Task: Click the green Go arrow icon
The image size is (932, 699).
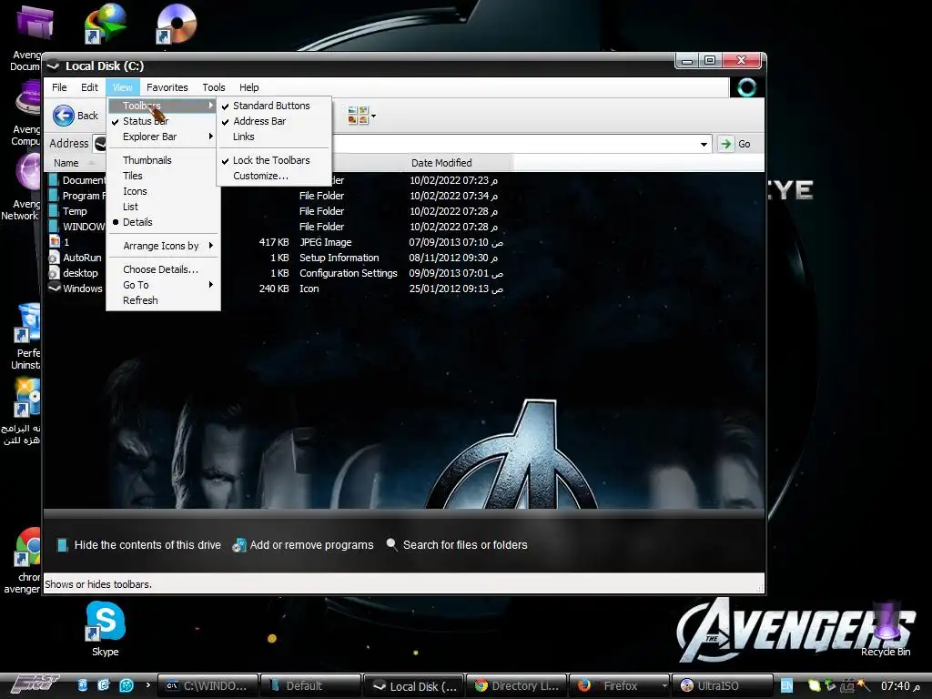Action: (725, 144)
